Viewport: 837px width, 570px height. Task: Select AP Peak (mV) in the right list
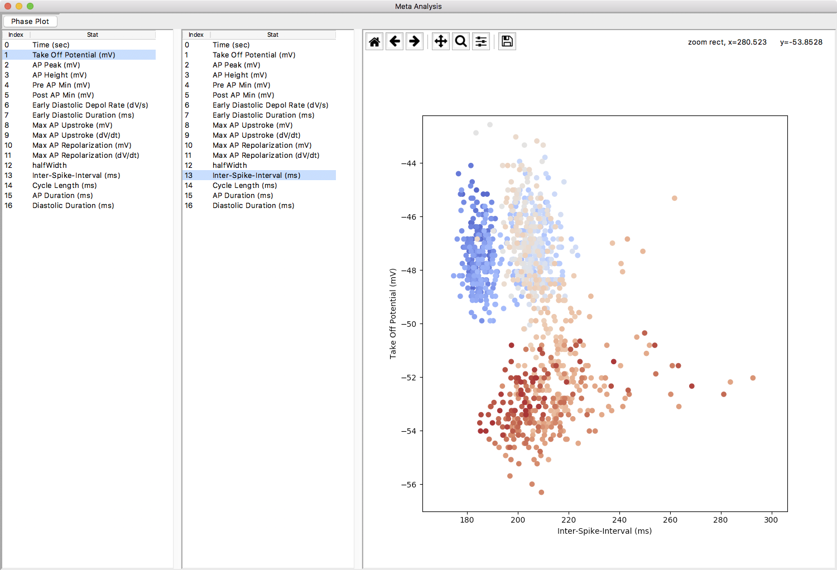[x=259, y=65]
